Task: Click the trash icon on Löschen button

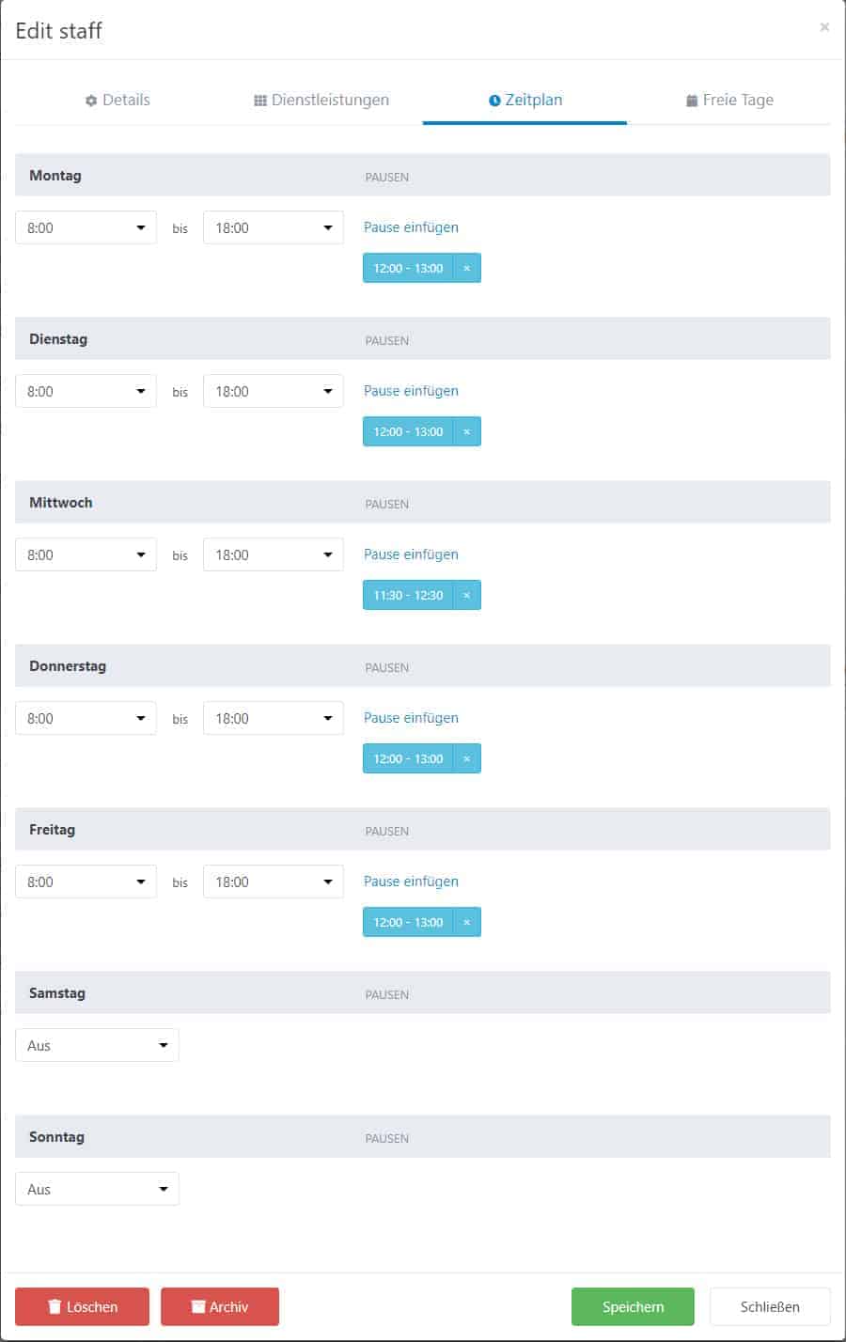Action: coord(55,1306)
